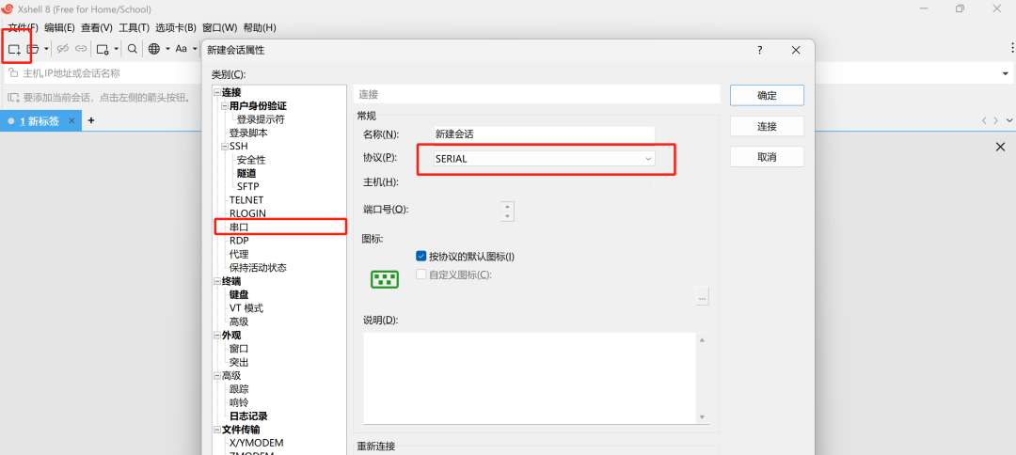Click the 名称 input field

pos(545,134)
